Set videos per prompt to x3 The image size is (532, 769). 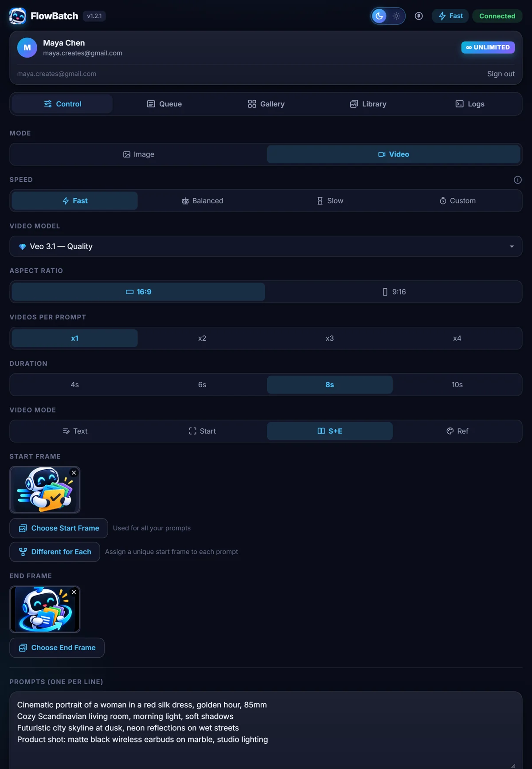click(330, 338)
